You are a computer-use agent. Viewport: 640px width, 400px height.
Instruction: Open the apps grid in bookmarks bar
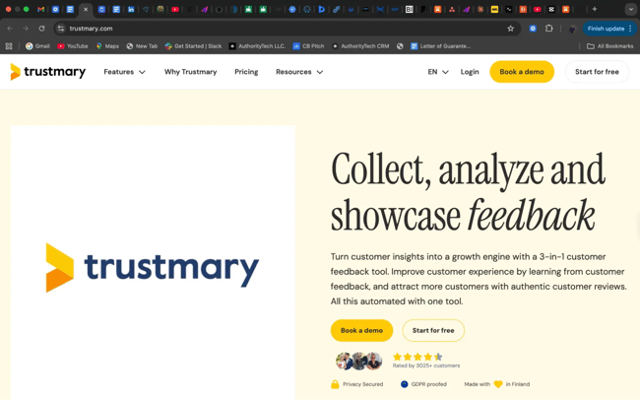(x=9, y=46)
